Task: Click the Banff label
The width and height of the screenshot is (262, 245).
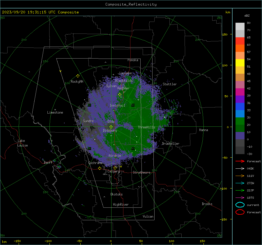Action: [x=48, y=162]
